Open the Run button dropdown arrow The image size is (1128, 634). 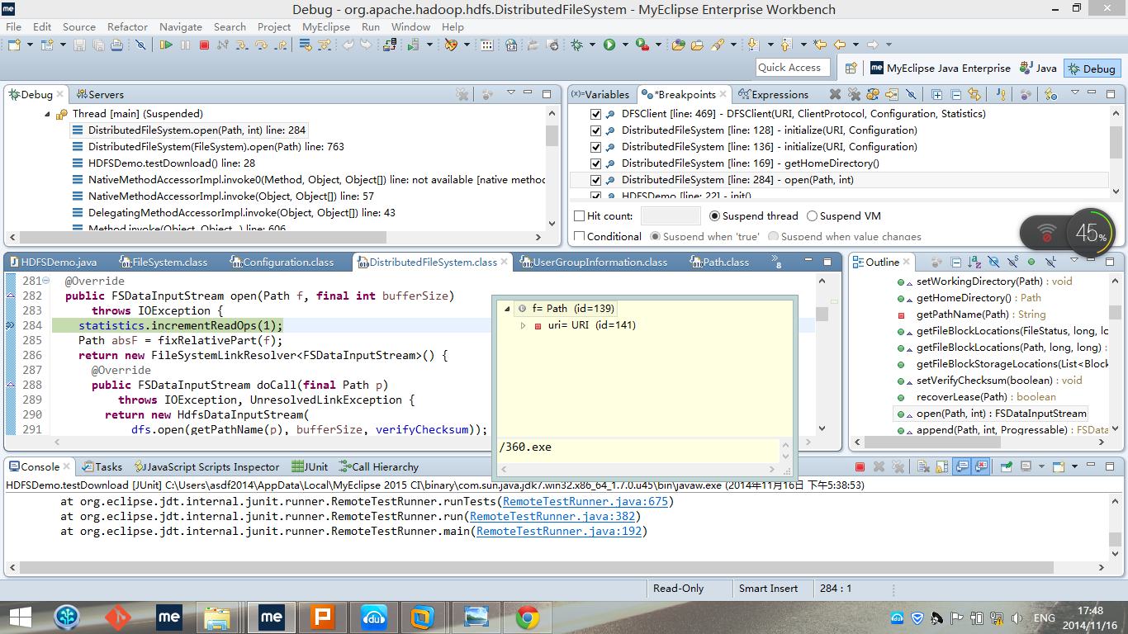pos(623,45)
